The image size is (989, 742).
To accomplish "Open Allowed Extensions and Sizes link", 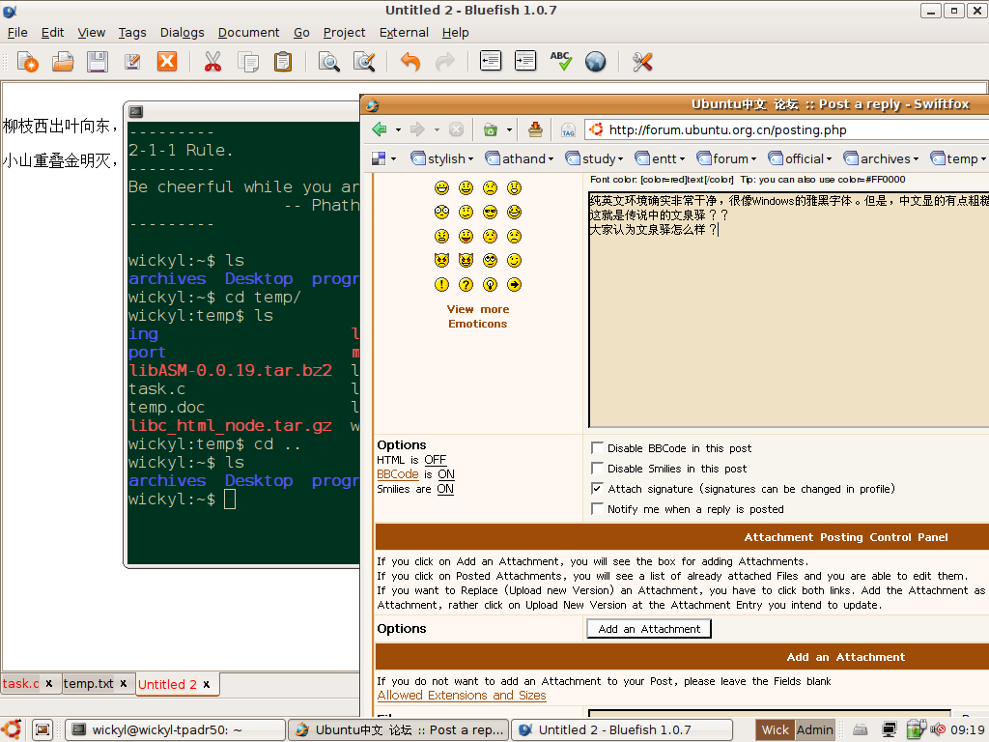I will tap(461, 696).
